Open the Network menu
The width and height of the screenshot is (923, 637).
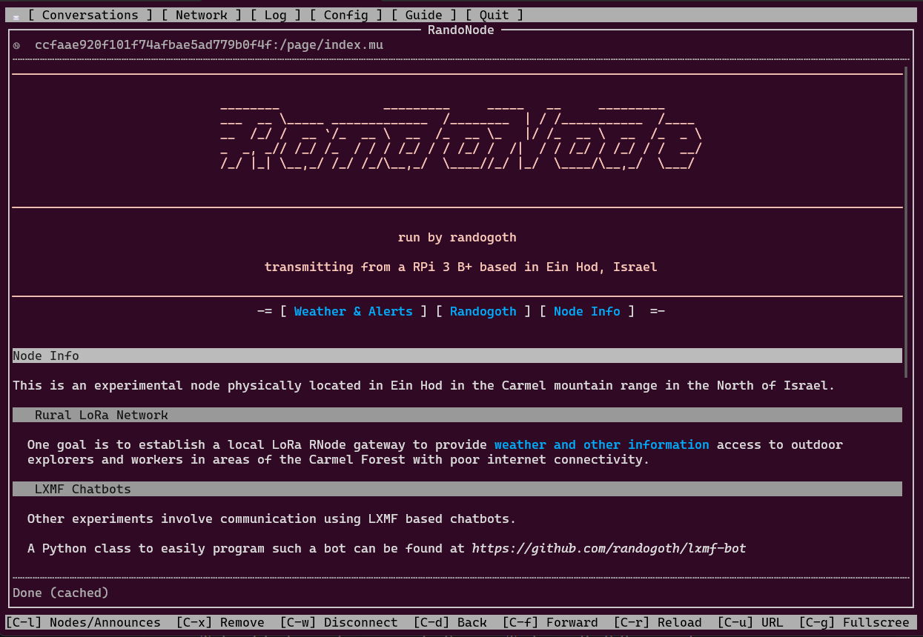[202, 15]
